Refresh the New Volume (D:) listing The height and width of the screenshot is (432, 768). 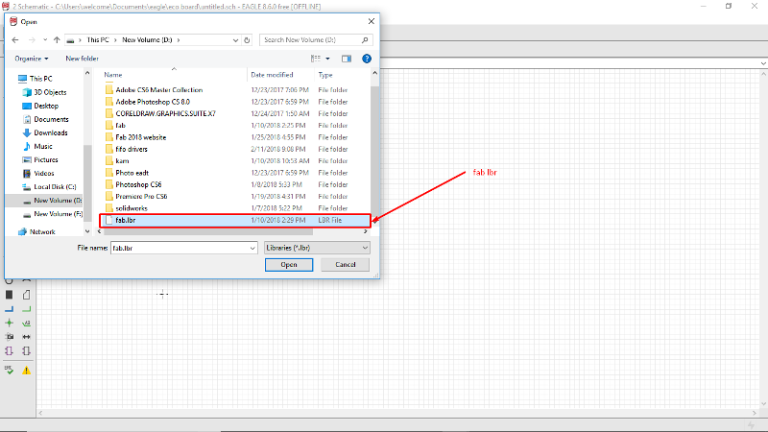[x=247, y=39]
